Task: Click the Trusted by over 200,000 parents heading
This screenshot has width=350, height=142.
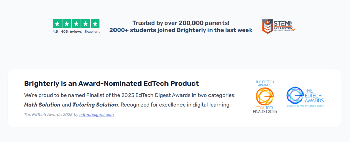Action: point(181,23)
